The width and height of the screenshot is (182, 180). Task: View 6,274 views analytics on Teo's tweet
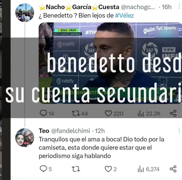pos(148,169)
